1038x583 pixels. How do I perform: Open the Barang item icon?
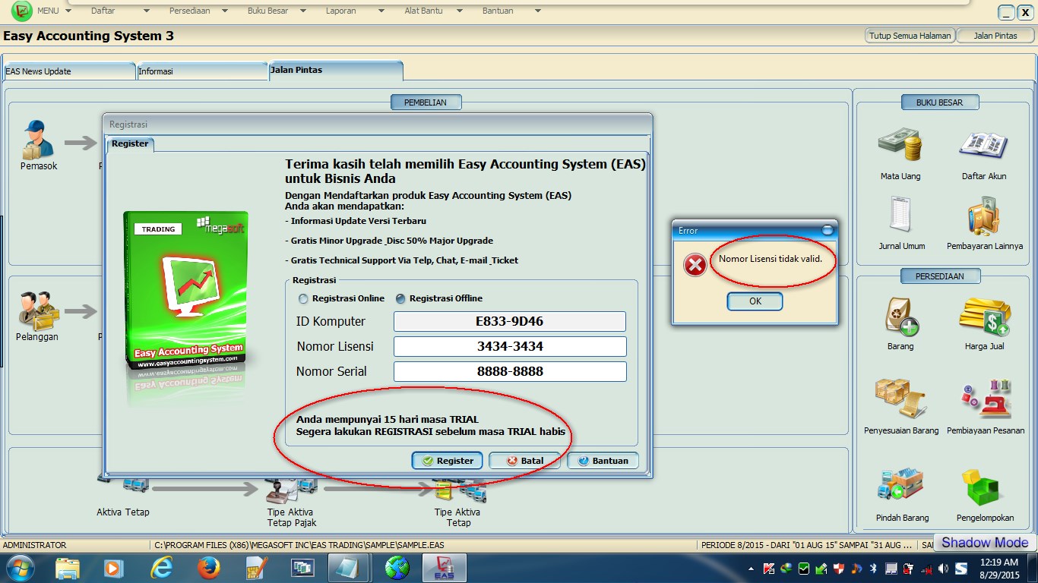click(x=902, y=316)
